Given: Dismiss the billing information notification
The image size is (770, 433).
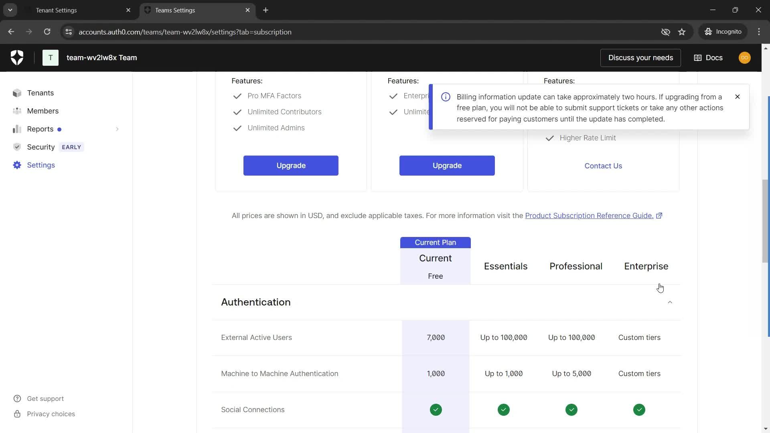Looking at the screenshot, I should coord(737,97).
